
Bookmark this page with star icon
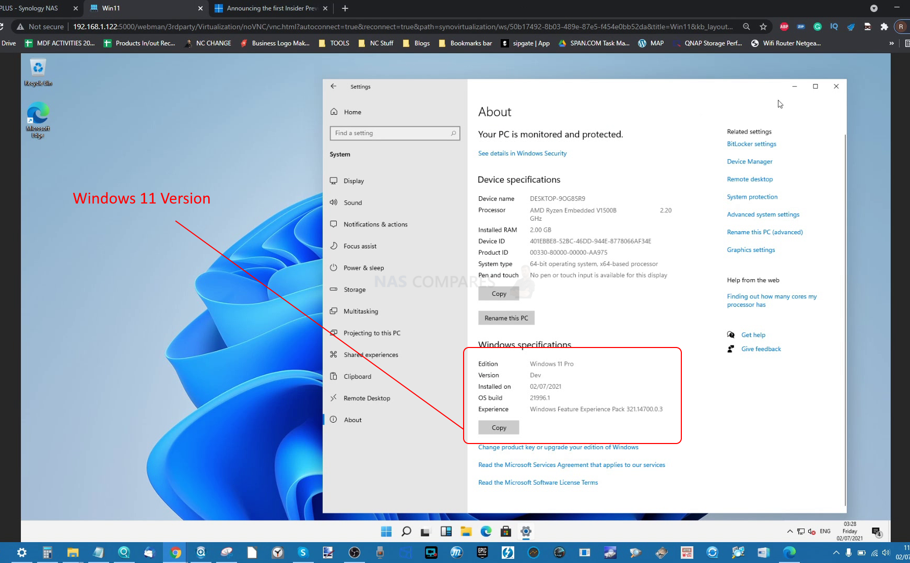click(x=763, y=27)
